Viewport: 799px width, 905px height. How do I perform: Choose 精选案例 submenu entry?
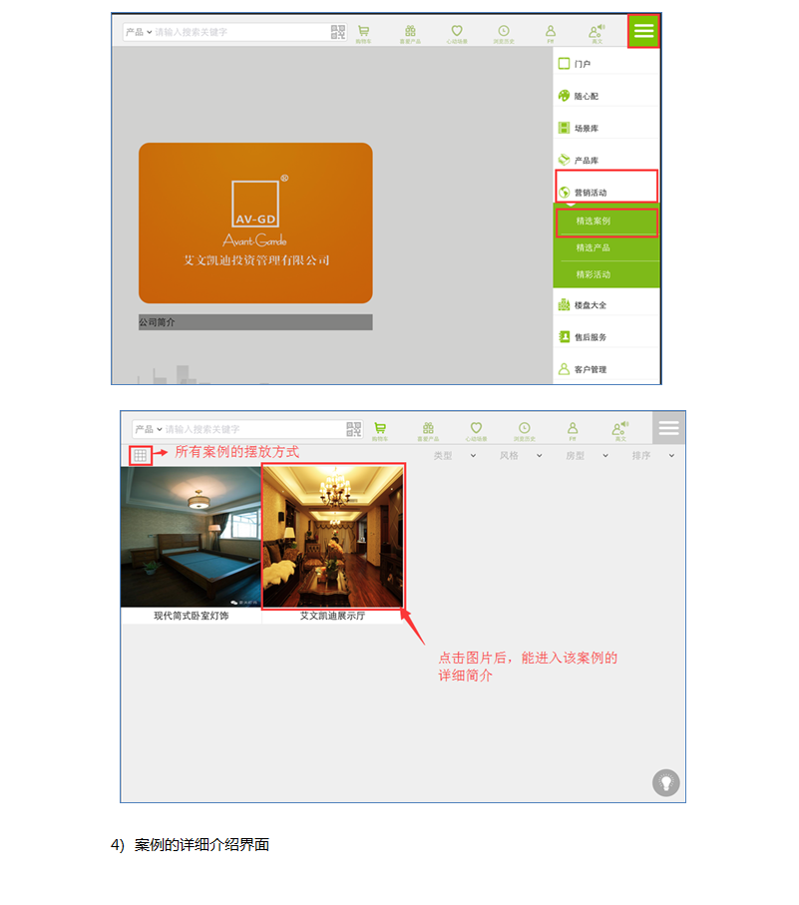tap(606, 222)
